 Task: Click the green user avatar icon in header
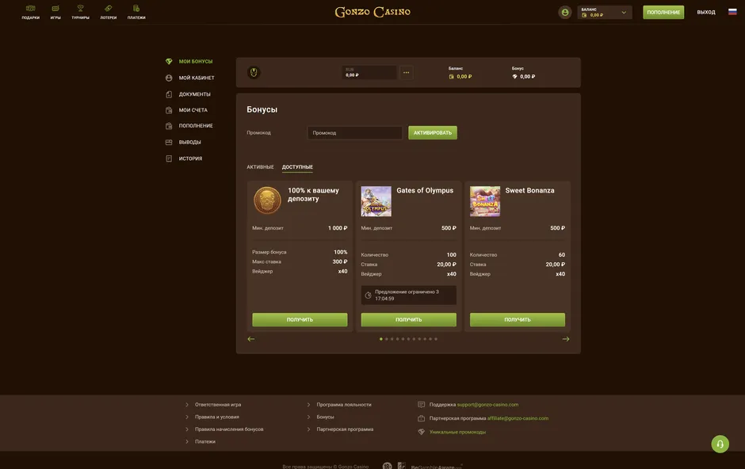[565, 13]
